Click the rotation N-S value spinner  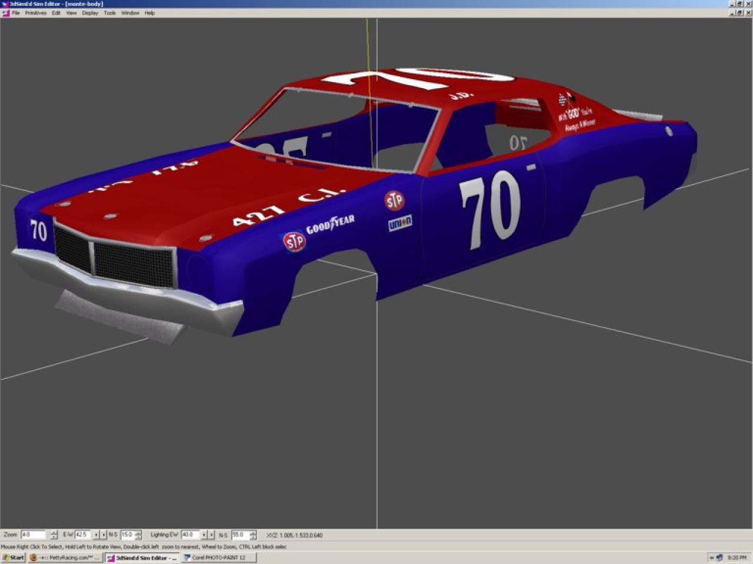click(x=138, y=535)
